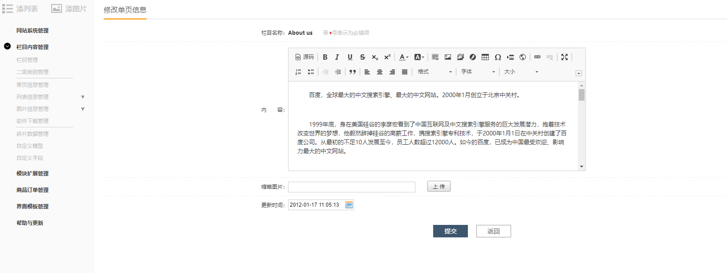Expand the 列表信息管理 submenu arrow
The width and height of the screenshot is (727, 273).
click(x=83, y=97)
